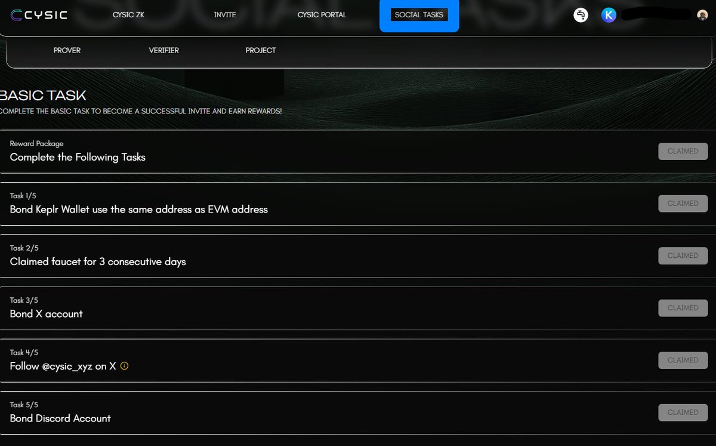Click the 'Task 2/5' label

pos(24,248)
